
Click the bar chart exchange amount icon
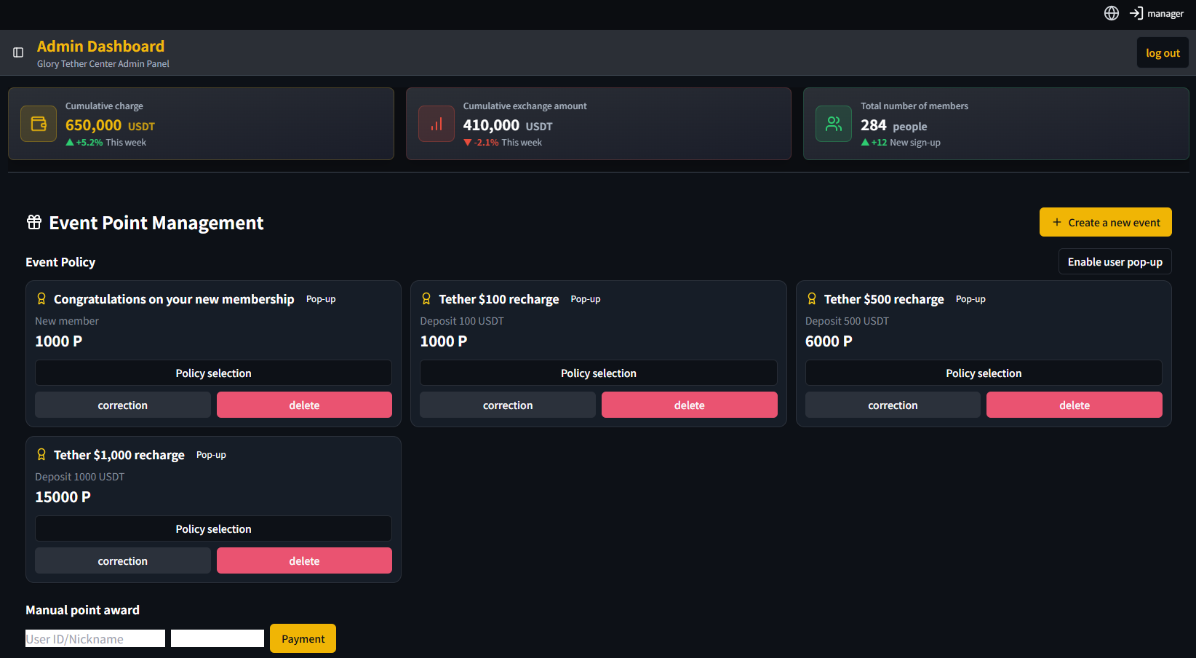[436, 124]
